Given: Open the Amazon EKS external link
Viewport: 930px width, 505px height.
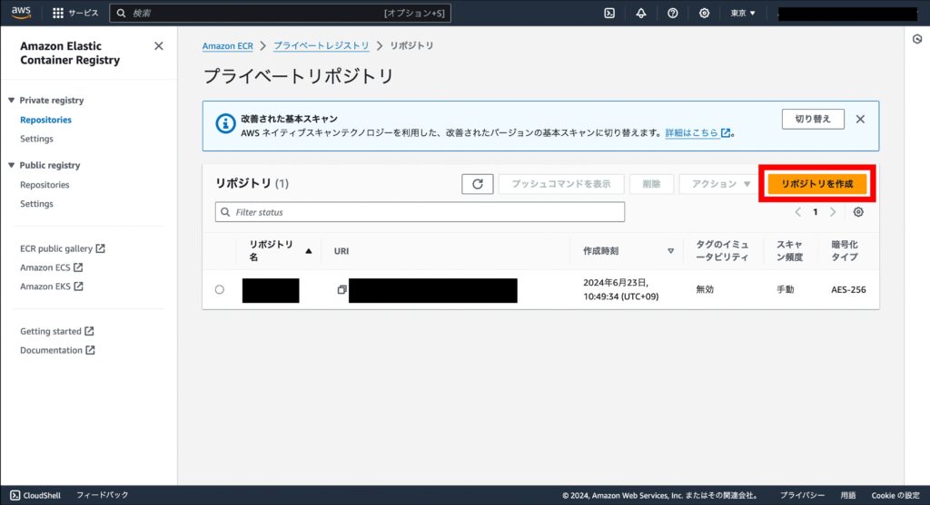Looking at the screenshot, I should point(51,286).
